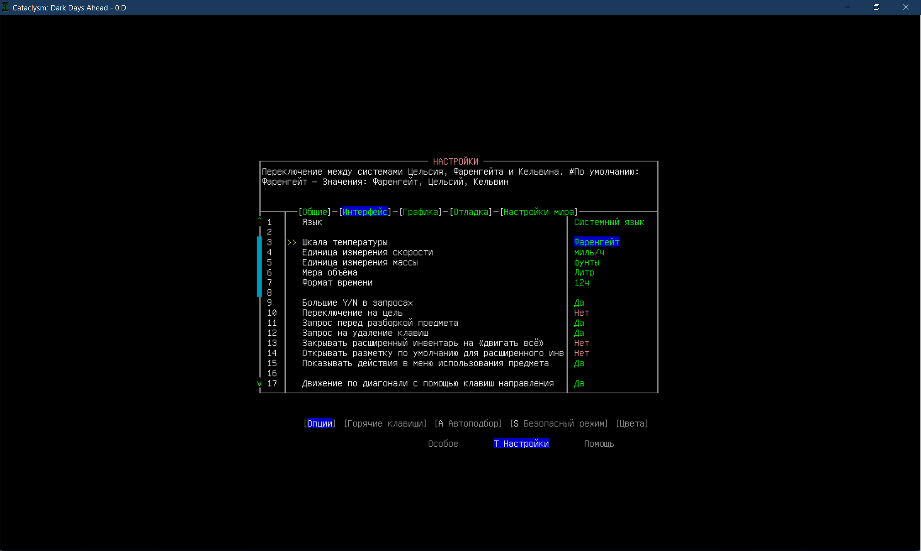The height and width of the screenshot is (551, 921).
Task: Toggle 'Переключение на цель' value Нет
Action: pyautogui.click(x=581, y=313)
